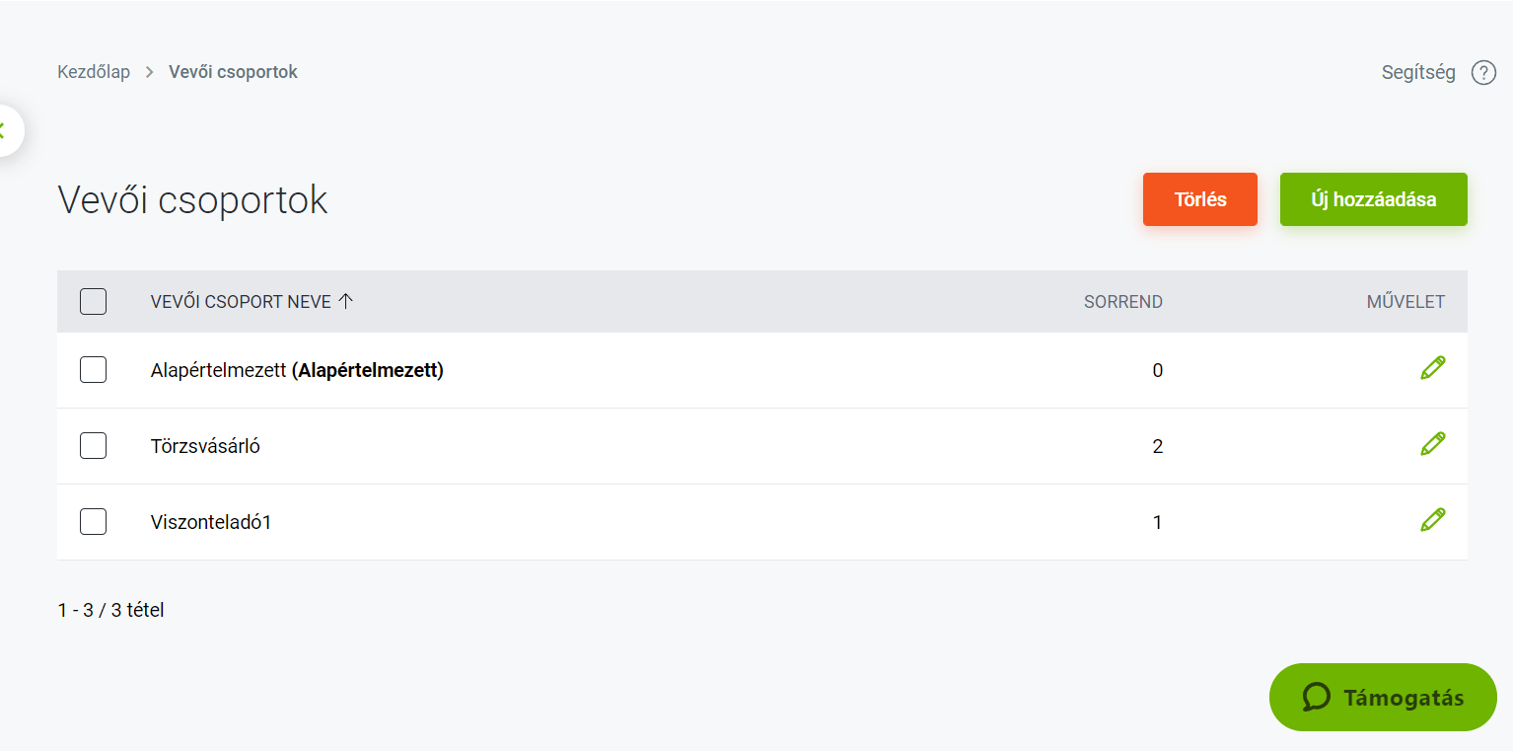The image size is (1513, 751).
Task: Edit the Alapértelmezett group with pencil icon
Action: tap(1433, 368)
